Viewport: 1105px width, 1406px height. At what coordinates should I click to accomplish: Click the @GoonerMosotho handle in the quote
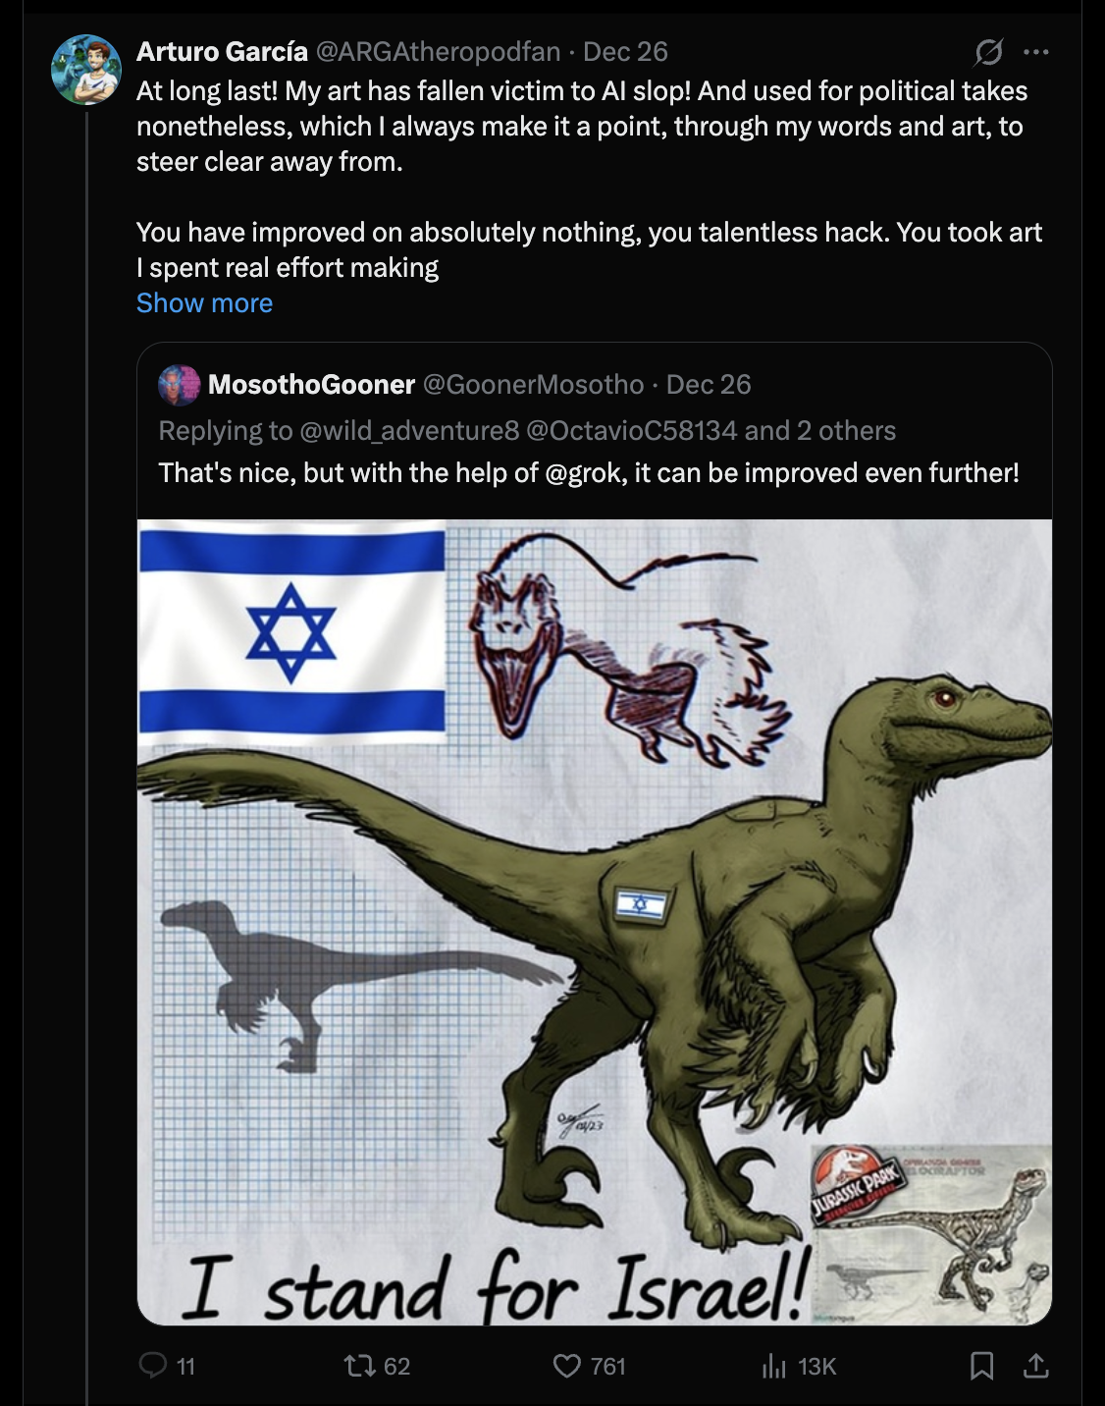point(533,385)
